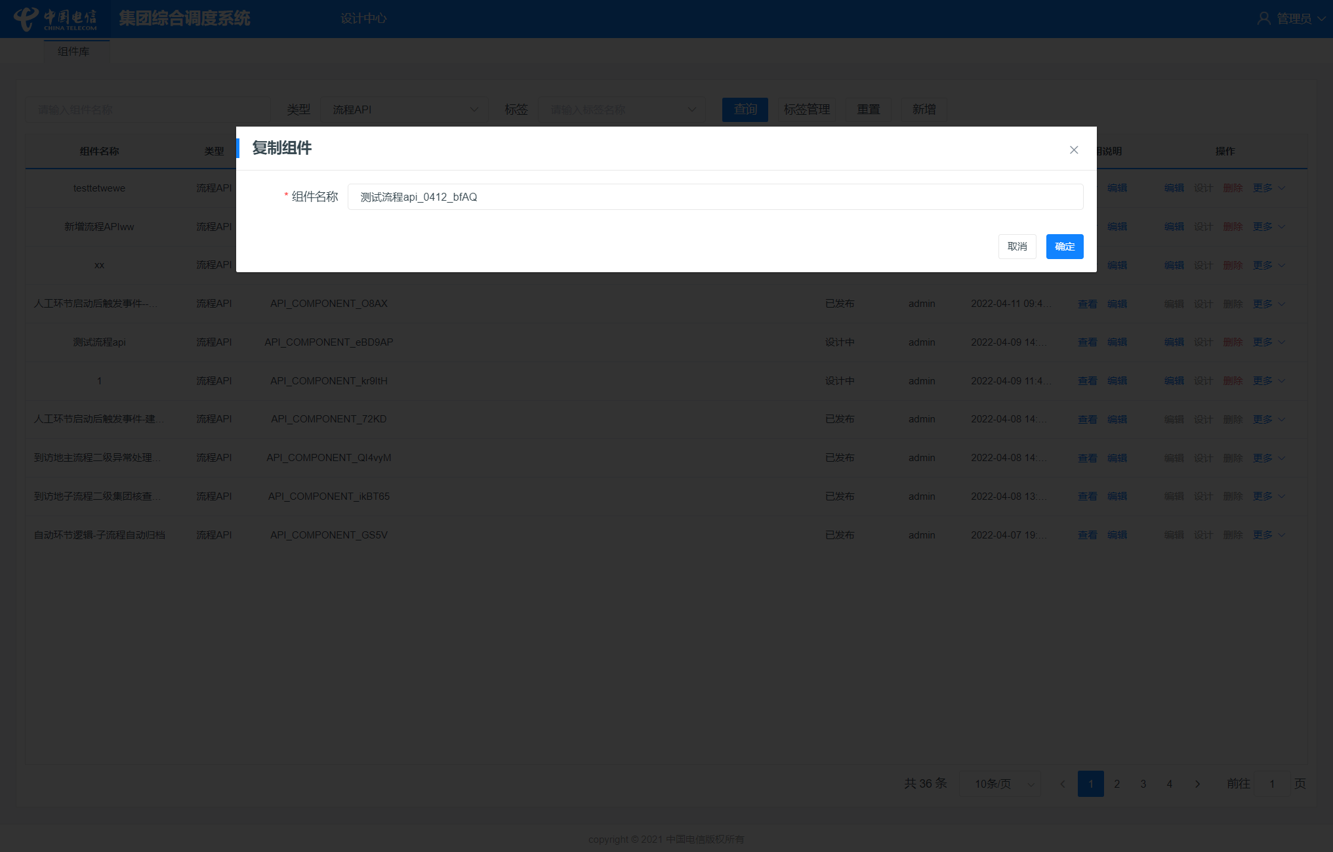This screenshot has width=1333, height=852.
Task: Expand 更多 chevron in the 测试流程api row
Action: 1282,342
